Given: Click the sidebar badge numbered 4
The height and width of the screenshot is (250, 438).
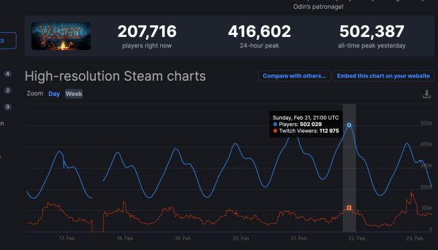Looking at the screenshot, I should [x=8, y=74].
